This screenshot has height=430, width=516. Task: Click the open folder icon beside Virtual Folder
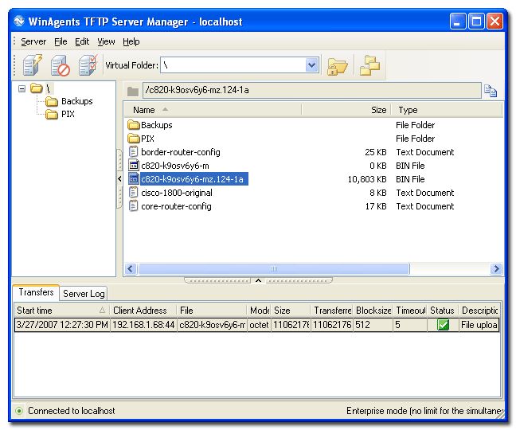tap(338, 65)
